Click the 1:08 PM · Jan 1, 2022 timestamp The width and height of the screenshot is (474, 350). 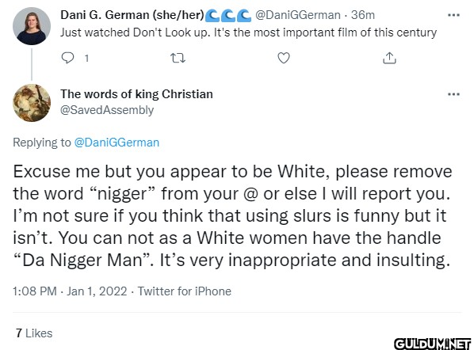click(70, 291)
